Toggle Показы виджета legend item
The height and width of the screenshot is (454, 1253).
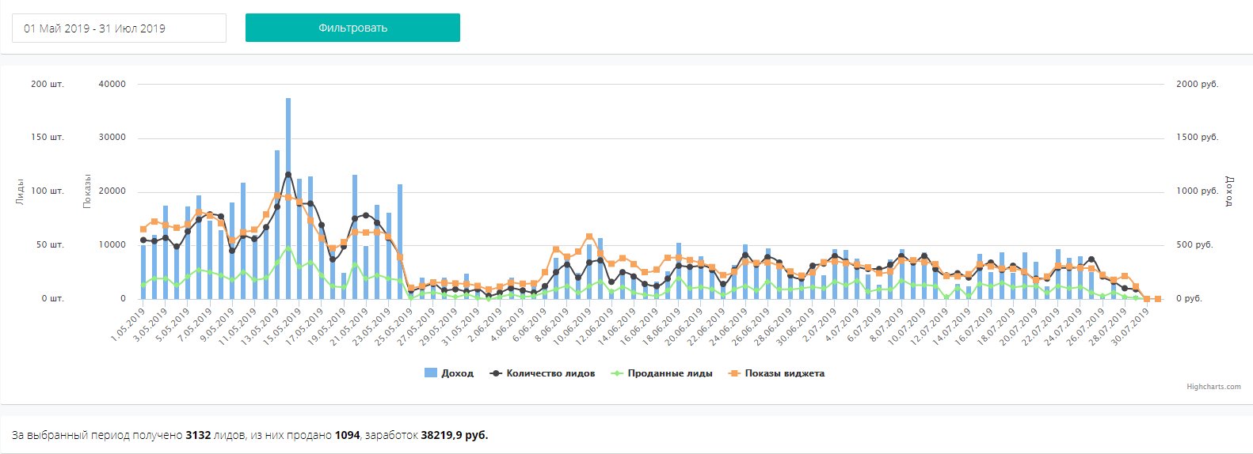(x=784, y=373)
